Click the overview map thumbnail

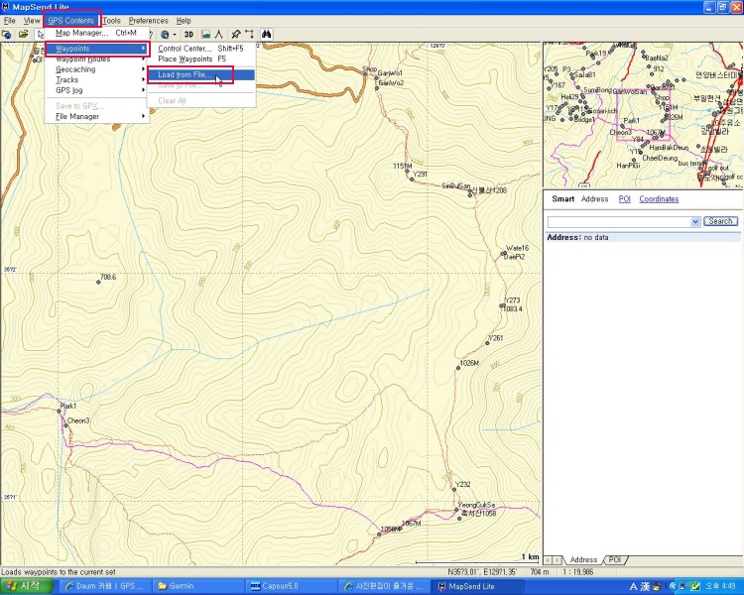(643, 115)
